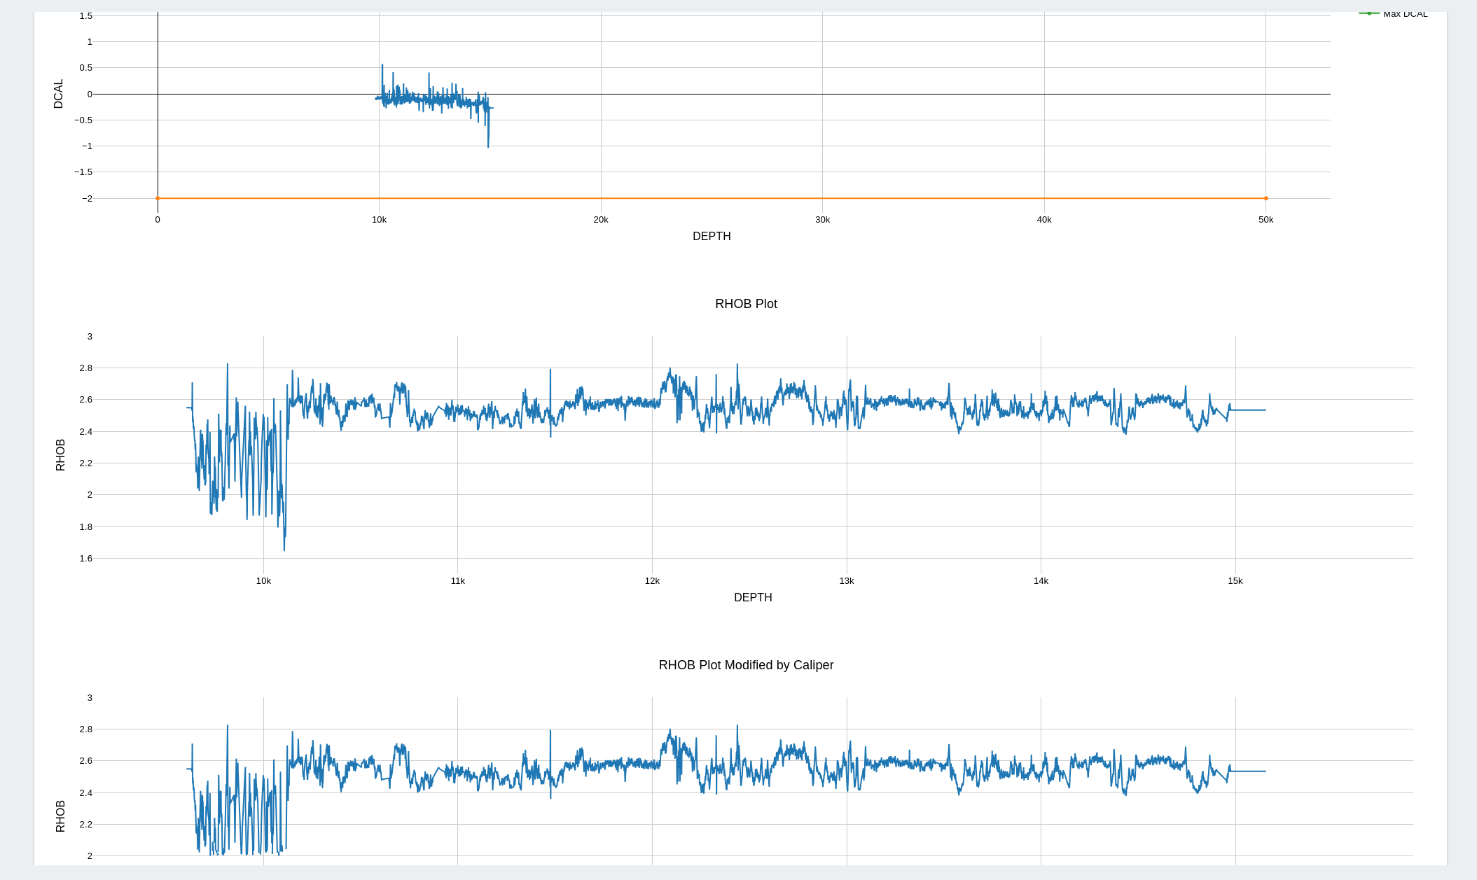Click the RHOB y-axis title of middle chart

(60, 455)
